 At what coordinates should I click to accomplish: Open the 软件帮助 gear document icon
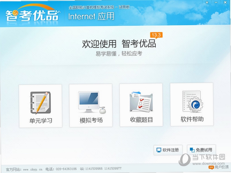(x=193, y=101)
